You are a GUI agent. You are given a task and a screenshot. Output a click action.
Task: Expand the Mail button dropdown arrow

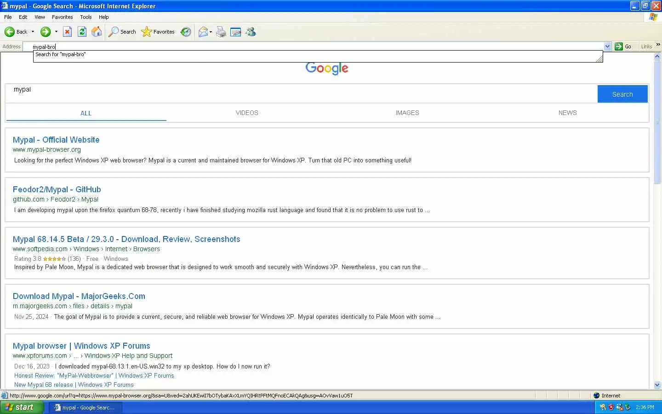[211, 32]
